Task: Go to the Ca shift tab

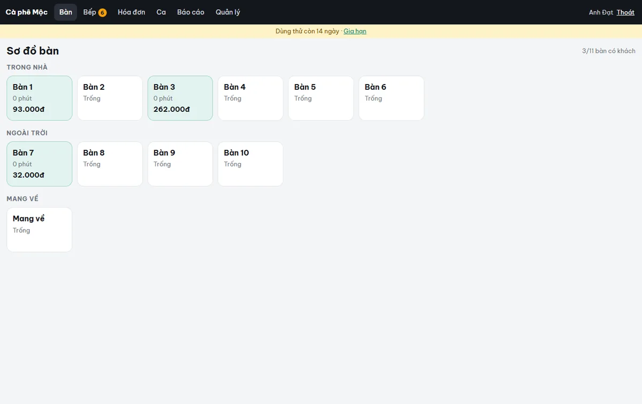Action: 161,12
